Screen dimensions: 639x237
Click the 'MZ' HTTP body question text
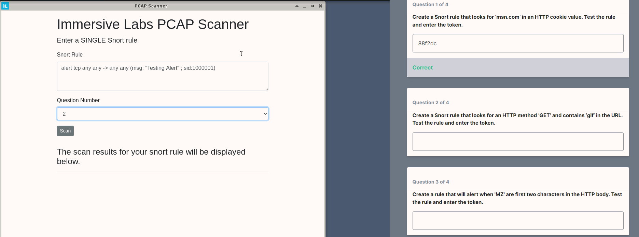coord(517,198)
